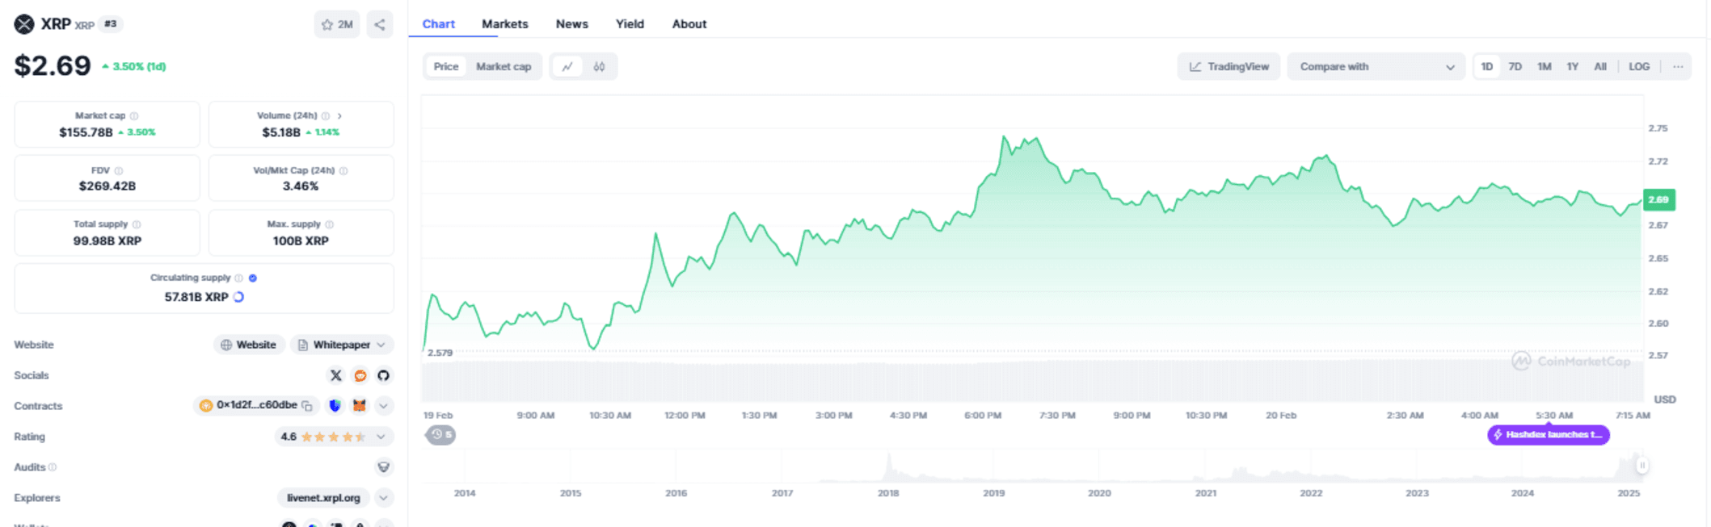Enable LOG scale on chart

(1638, 67)
